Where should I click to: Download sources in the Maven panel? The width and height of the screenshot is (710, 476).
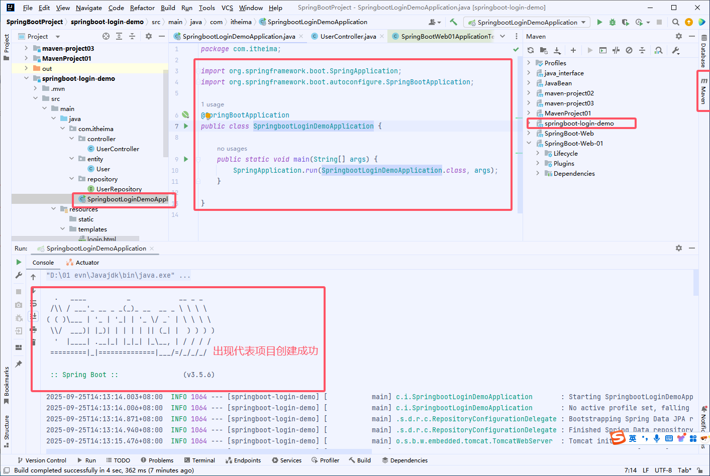(558, 50)
